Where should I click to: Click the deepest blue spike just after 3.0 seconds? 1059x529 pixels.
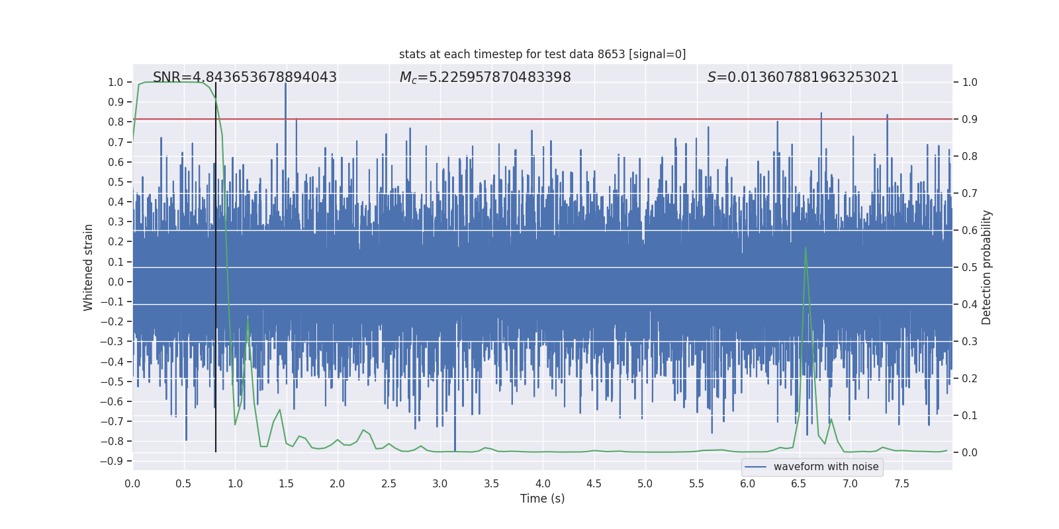(455, 446)
